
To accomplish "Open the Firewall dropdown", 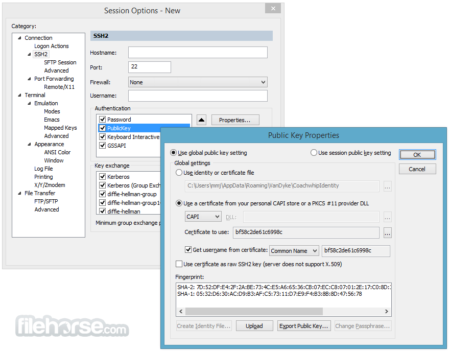I will (198, 82).
